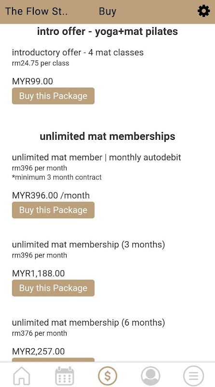Buy the monthly autodebit mat membership

[53, 210]
